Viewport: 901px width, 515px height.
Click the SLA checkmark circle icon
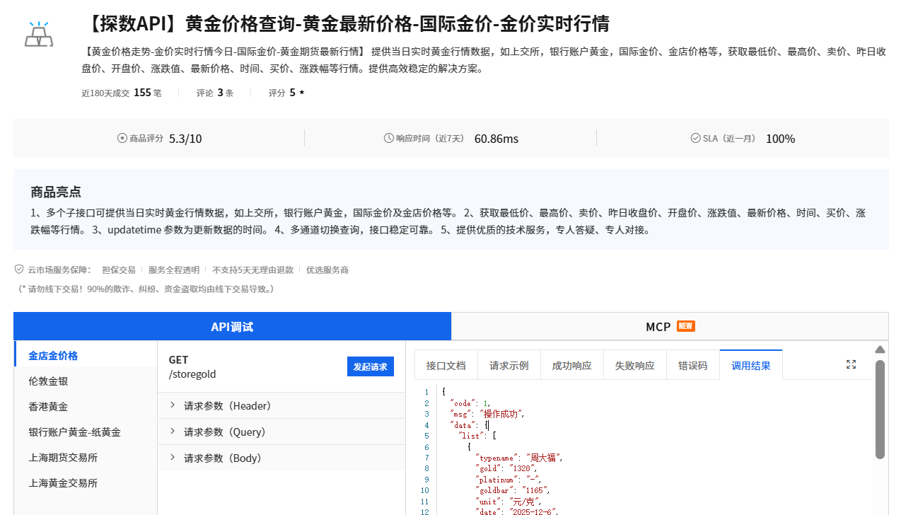[x=694, y=138]
